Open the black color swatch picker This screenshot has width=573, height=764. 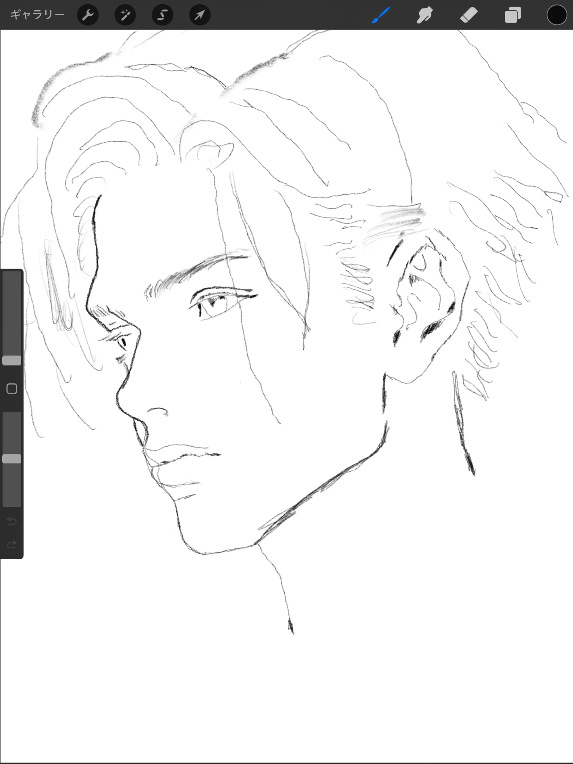point(557,15)
